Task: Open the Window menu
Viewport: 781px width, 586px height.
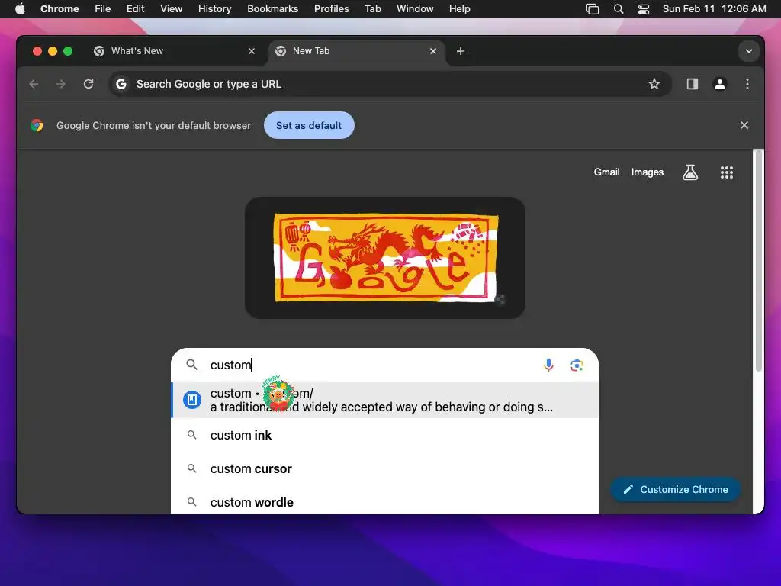Action: tap(415, 9)
